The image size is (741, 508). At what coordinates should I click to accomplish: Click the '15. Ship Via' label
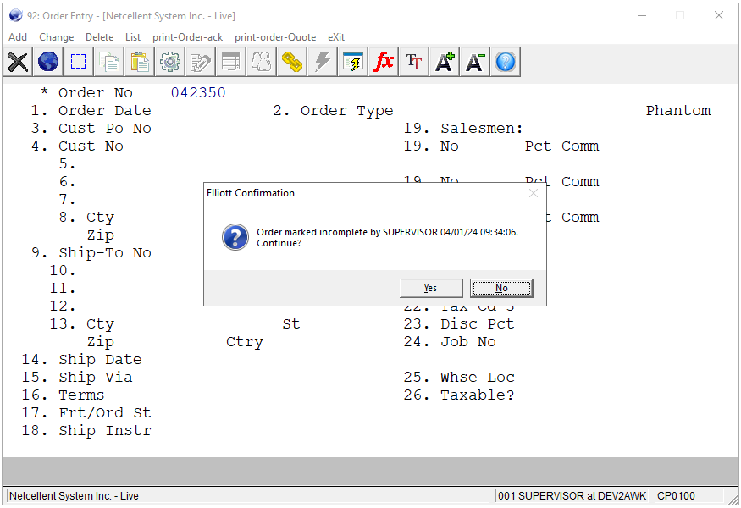[x=77, y=377]
